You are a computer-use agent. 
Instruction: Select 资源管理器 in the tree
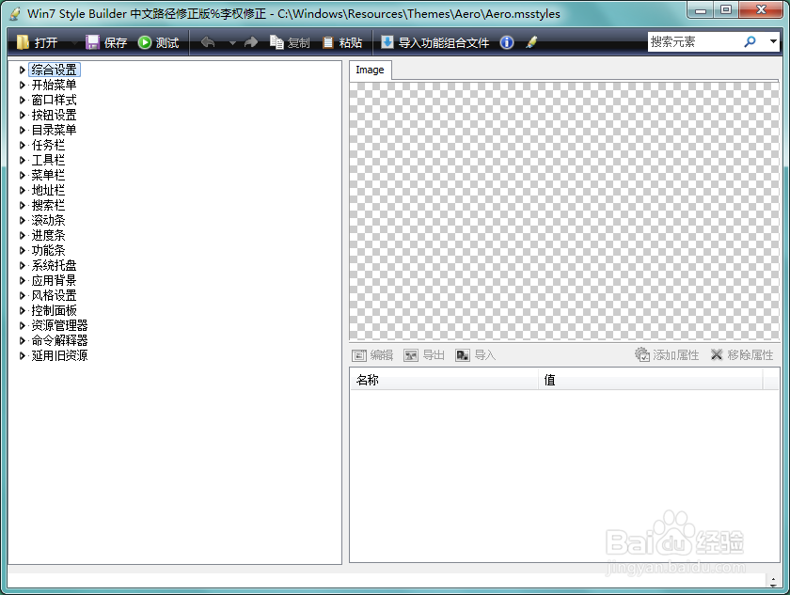click(x=59, y=325)
